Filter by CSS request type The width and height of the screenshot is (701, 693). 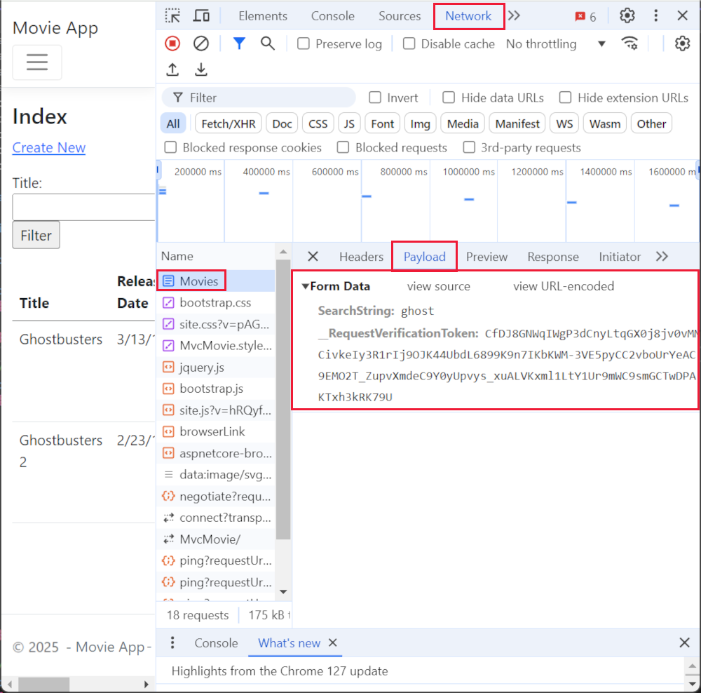point(318,123)
